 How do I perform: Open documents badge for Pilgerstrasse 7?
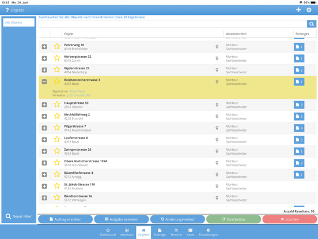tap(299, 128)
